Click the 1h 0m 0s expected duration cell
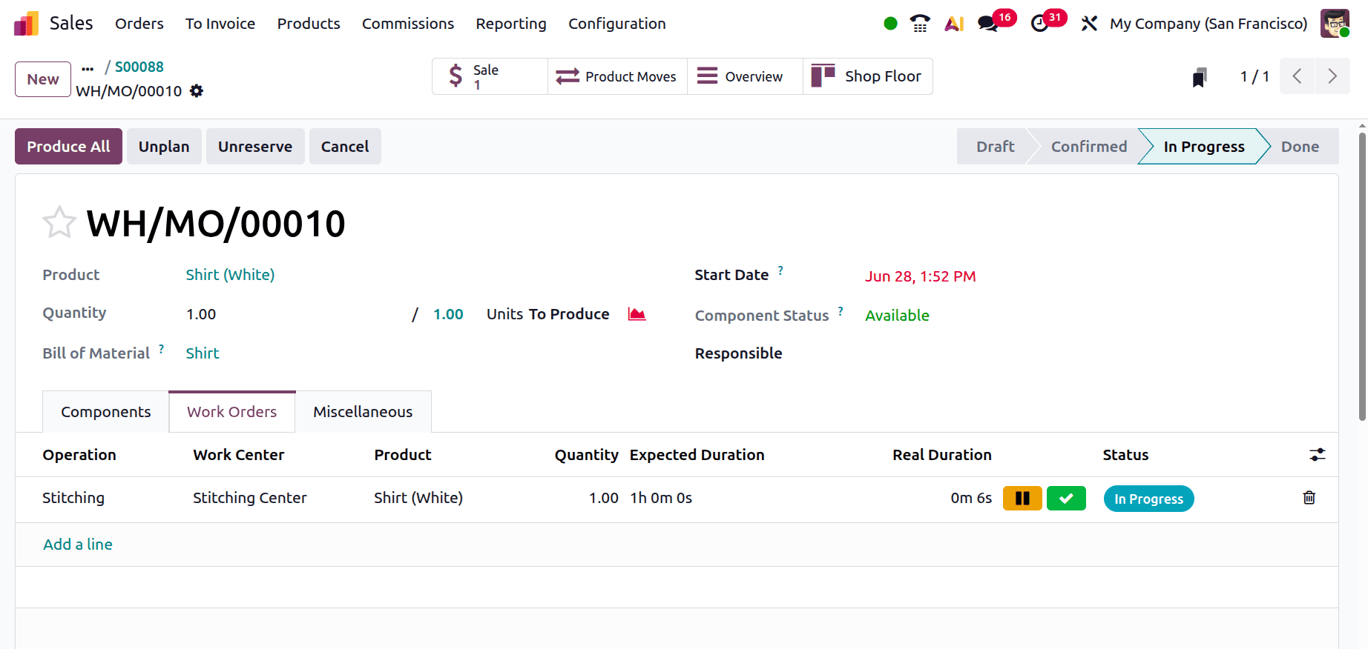Image resolution: width=1368 pixels, height=649 pixels. point(661,498)
